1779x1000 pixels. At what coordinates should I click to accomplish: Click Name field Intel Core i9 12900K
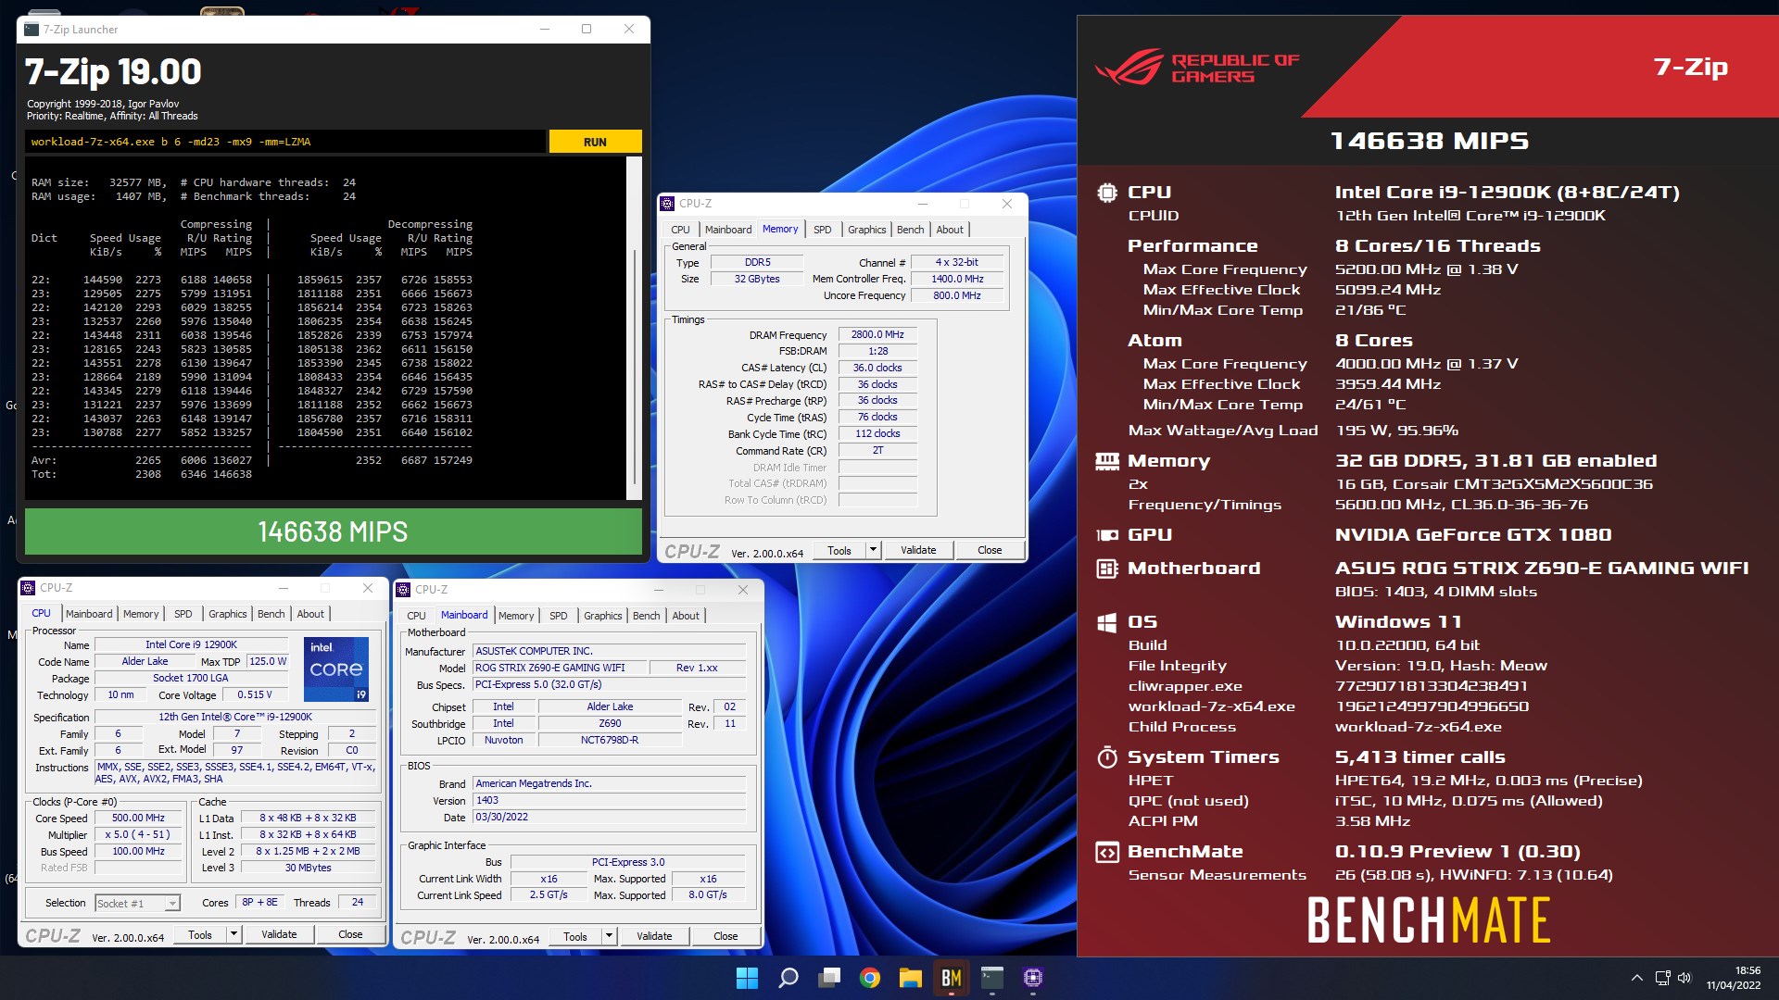click(191, 645)
